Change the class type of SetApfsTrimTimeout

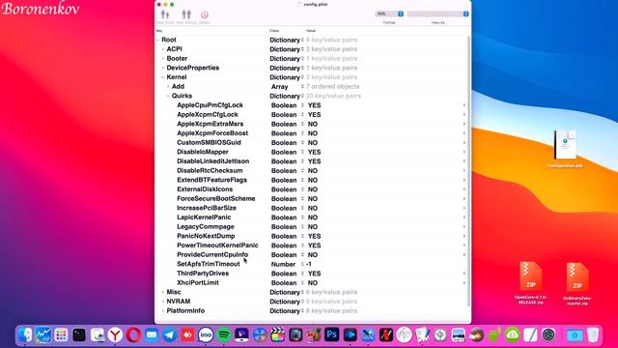click(x=302, y=264)
